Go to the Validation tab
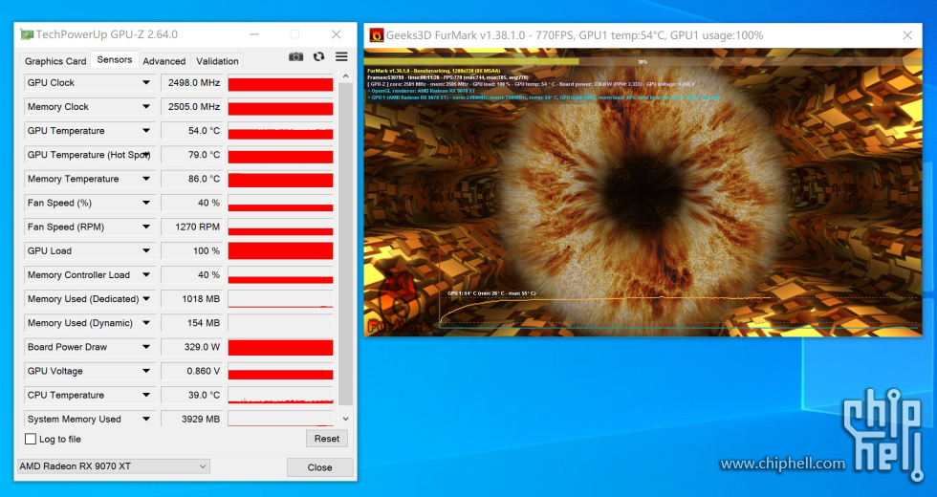Image resolution: width=937 pixels, height=497 pixels. [217, 61]
